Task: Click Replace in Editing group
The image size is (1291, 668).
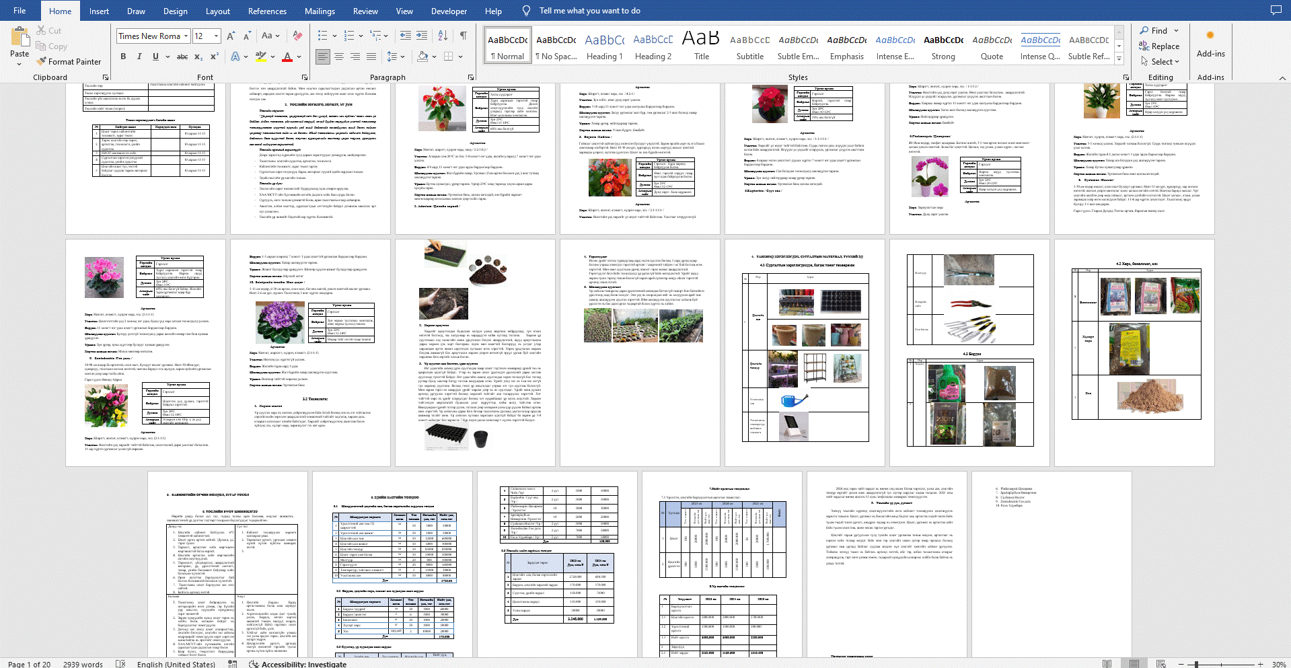Action: (1159, 46)
